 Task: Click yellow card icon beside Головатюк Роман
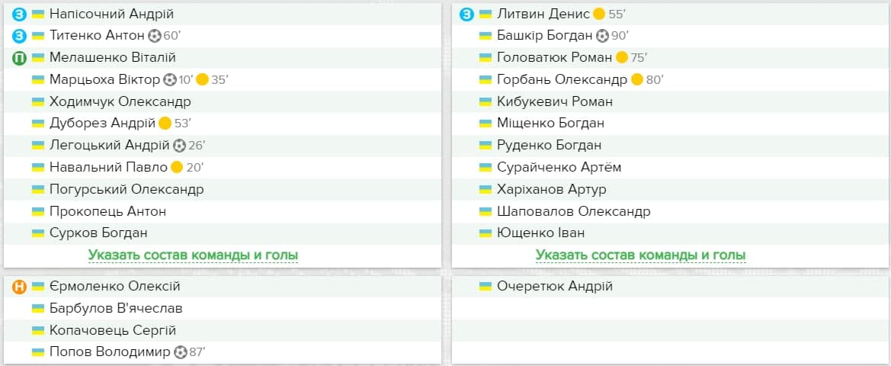point(622,58)
